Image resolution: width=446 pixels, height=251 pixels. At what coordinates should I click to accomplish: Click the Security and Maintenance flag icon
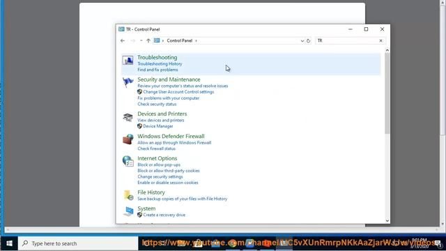pyautogui.click(x=128, y=82)
